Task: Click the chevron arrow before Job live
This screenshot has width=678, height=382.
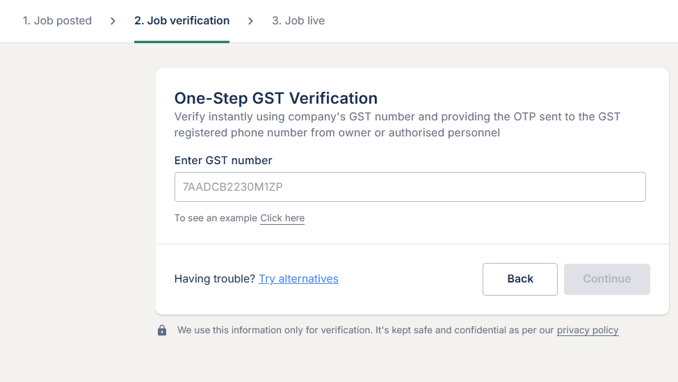Action: click(x=250, y=21)
